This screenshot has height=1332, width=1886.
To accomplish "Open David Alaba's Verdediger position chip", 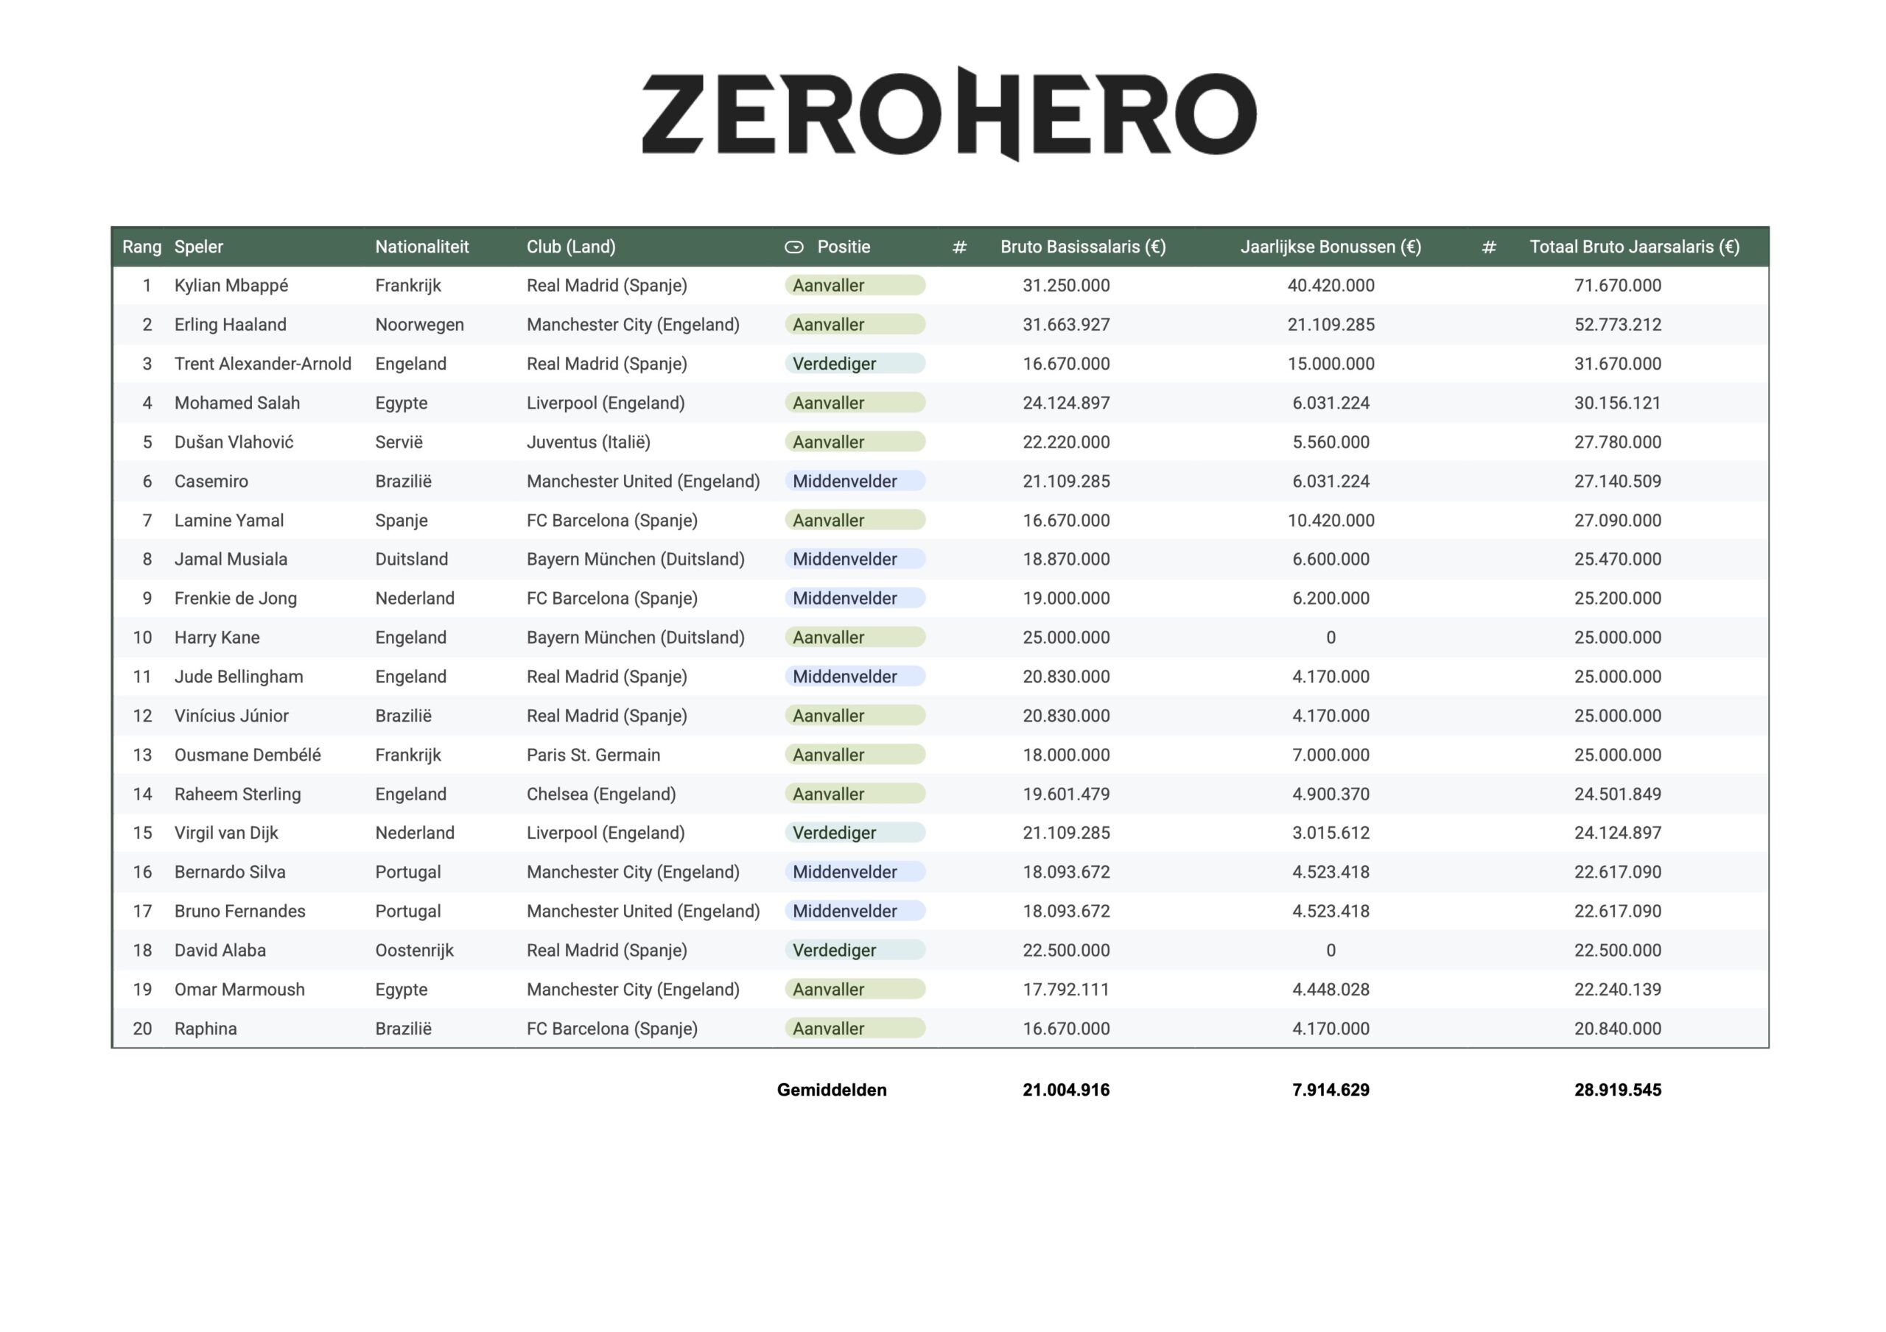I will [855, 950].
